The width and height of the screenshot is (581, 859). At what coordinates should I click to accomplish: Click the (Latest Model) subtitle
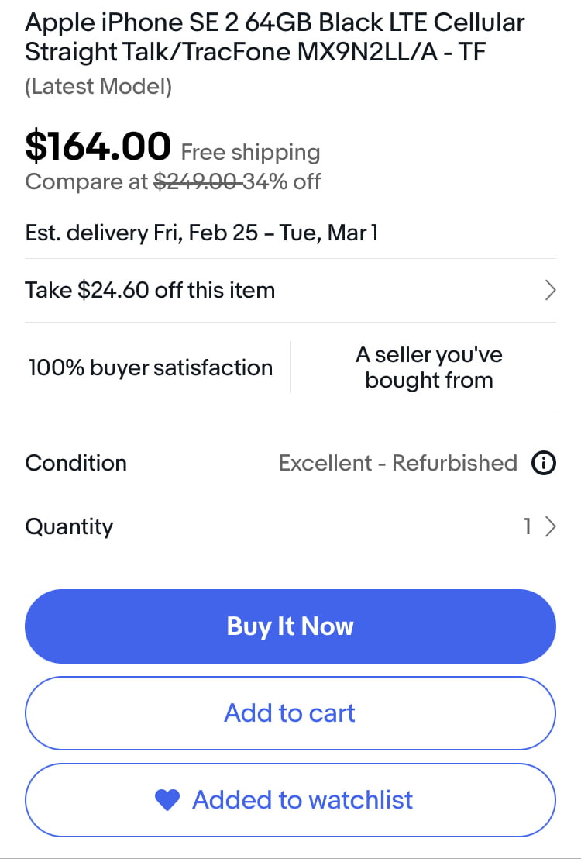98,87
